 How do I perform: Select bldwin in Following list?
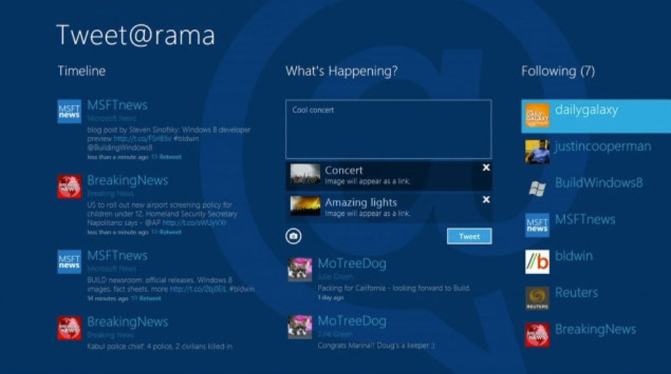click(596, 262)
